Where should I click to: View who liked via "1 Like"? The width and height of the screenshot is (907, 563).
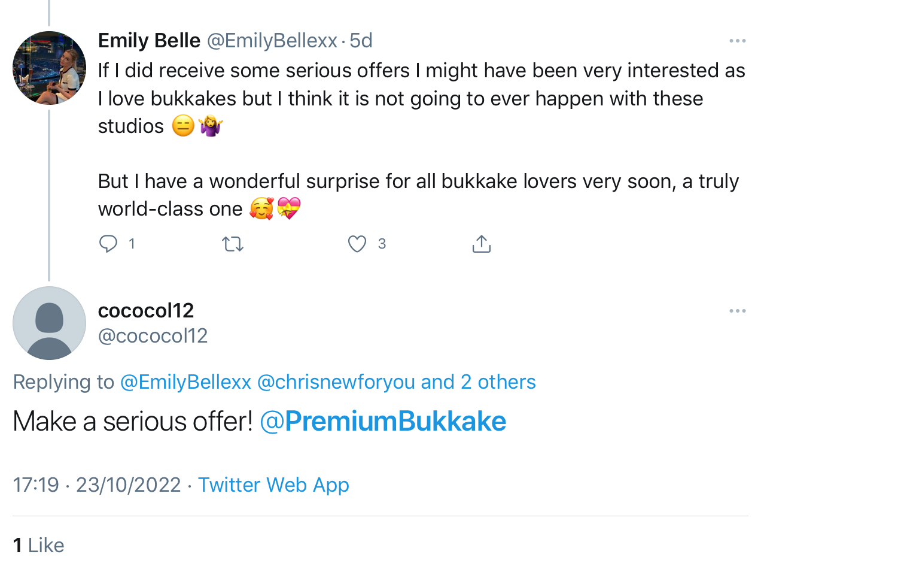pyautogui.click(x=38, y=546)
